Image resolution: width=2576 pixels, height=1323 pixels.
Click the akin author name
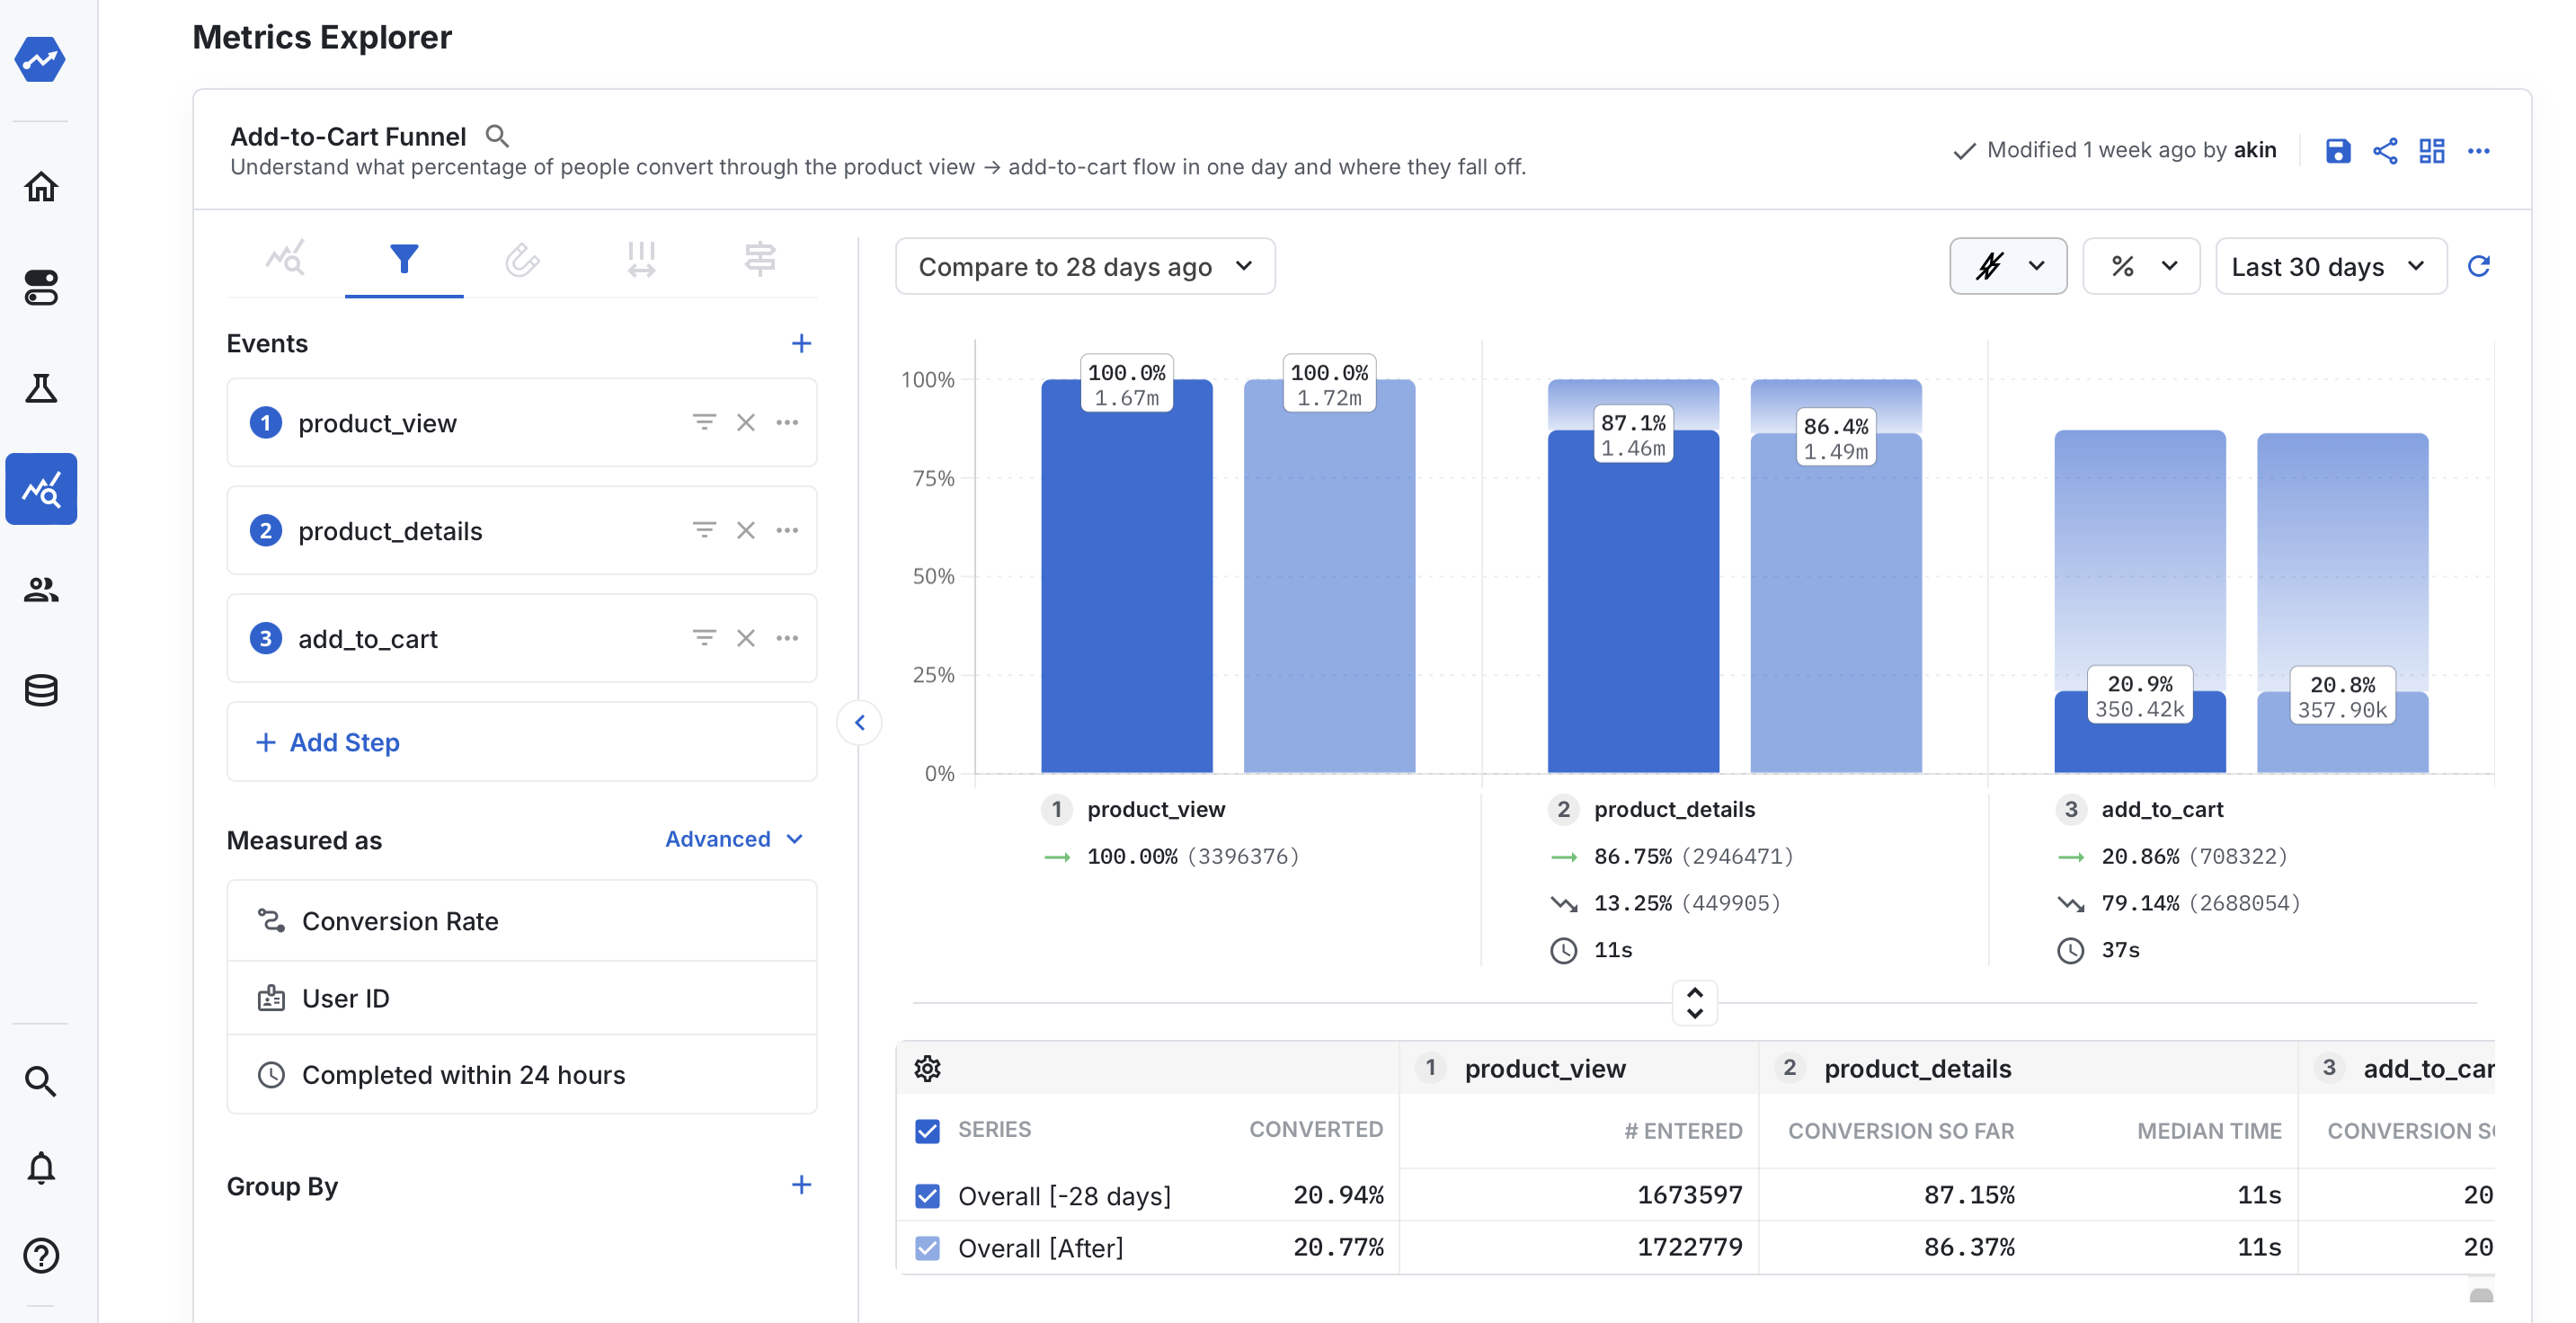tap(2255, 150)
